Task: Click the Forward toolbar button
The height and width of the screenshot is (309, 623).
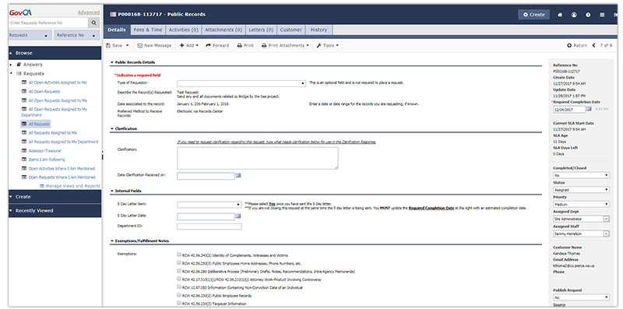Action: [x=217, y=46]
